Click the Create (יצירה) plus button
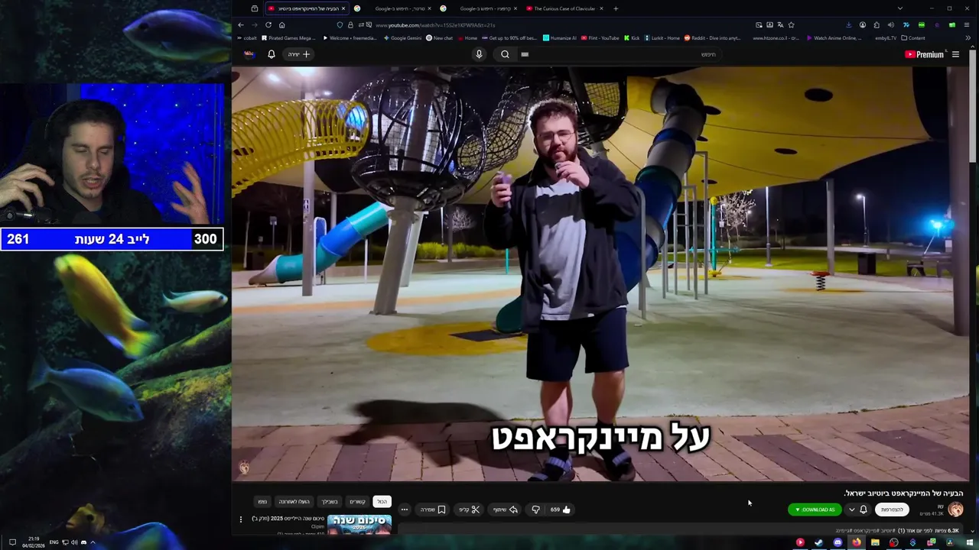979x550 pixels. pos(299,54)
